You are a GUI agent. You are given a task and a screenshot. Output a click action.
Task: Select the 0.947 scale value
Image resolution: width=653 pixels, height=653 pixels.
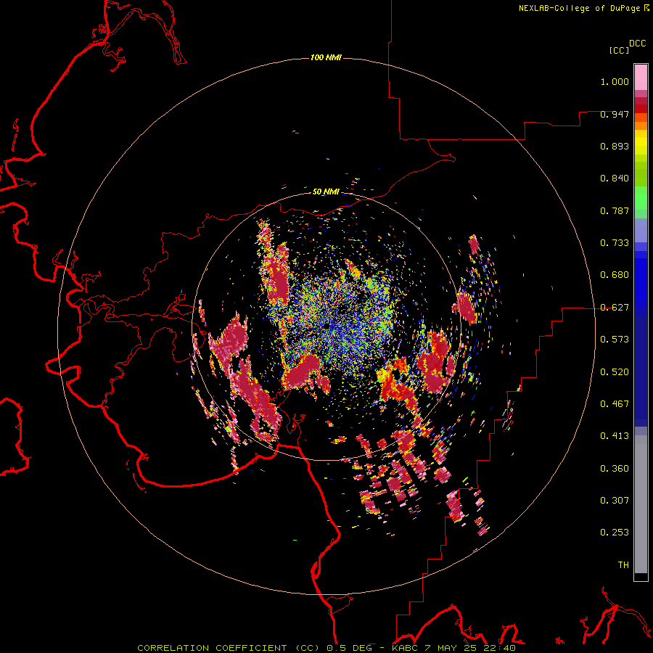click(615, 114)
